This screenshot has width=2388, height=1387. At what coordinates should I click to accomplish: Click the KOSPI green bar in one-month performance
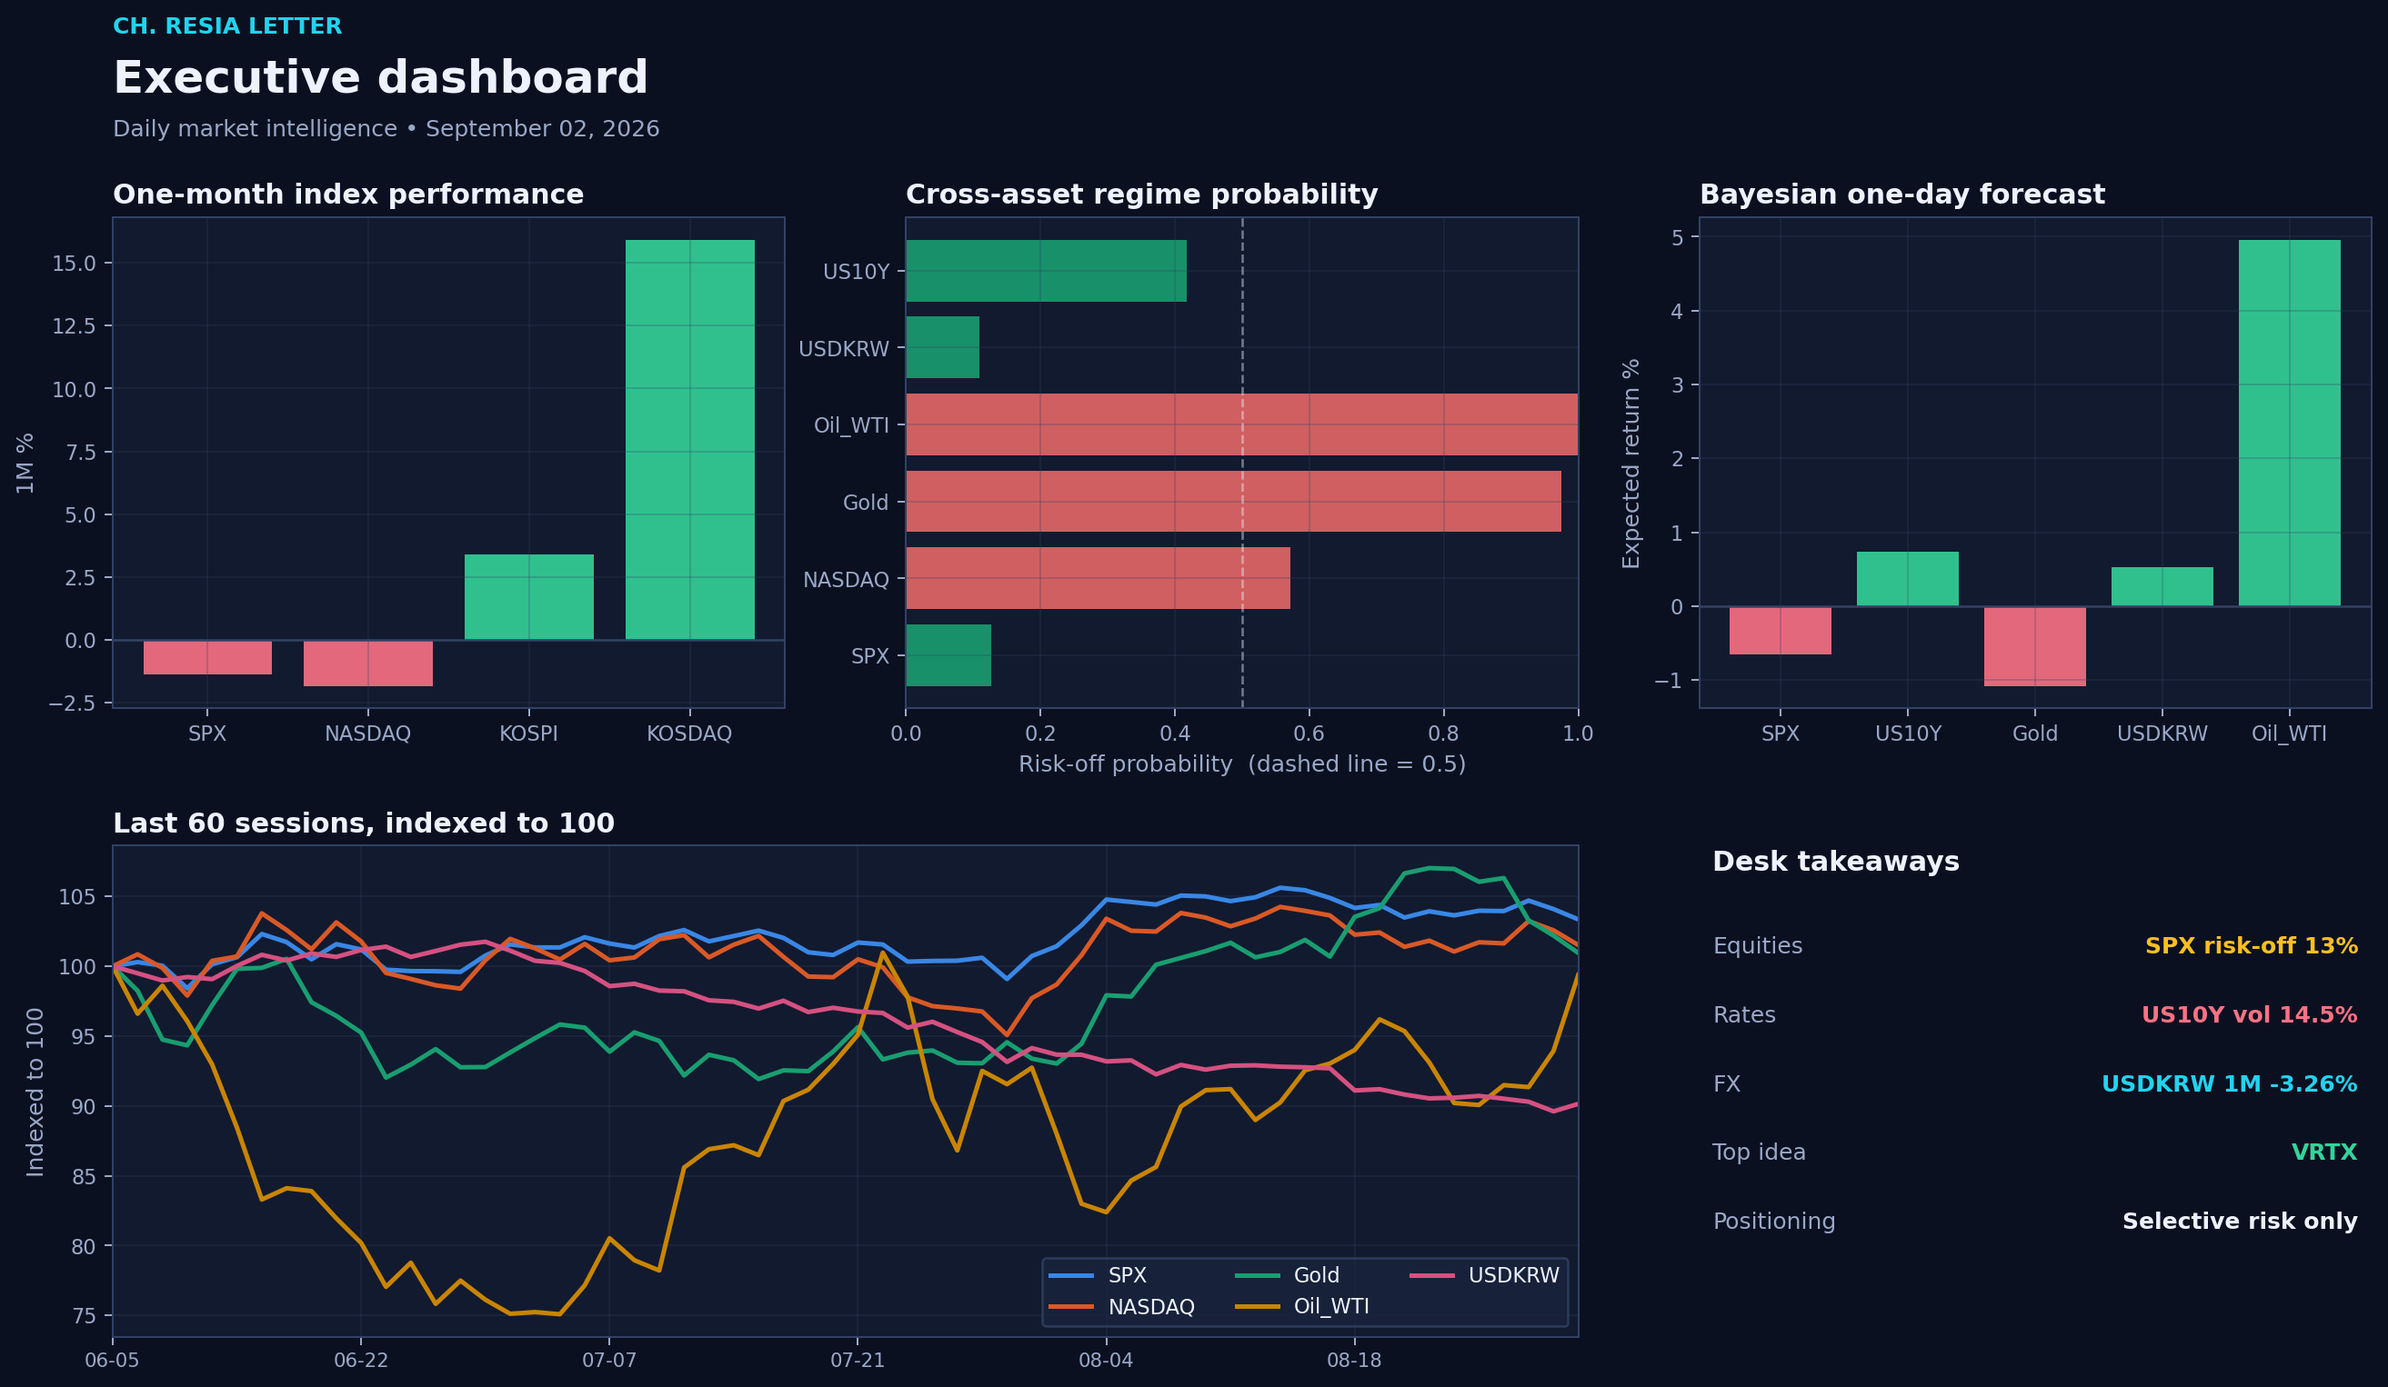528,597
